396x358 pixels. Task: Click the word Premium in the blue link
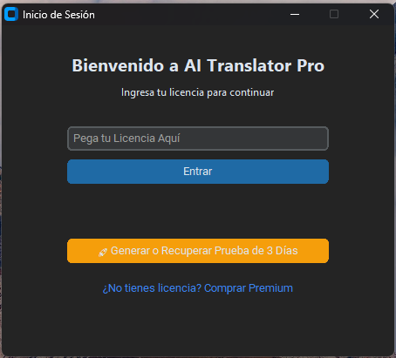(270, 288)
